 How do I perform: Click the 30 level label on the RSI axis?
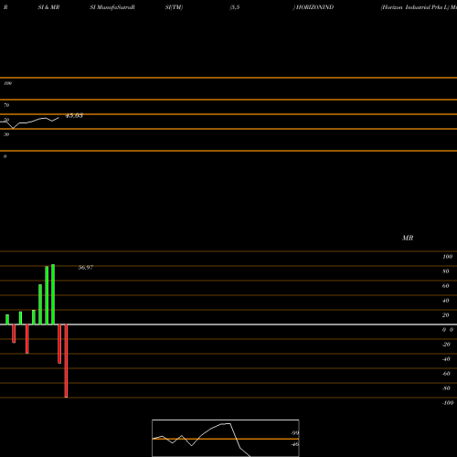[6, 134]
